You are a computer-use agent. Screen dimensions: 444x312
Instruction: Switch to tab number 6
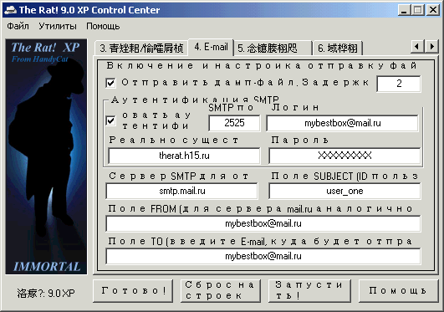338,49
